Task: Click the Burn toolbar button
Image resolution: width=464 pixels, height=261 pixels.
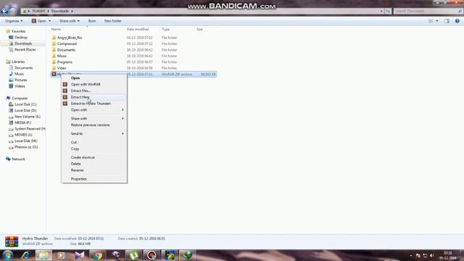Action: click(92, 21)
